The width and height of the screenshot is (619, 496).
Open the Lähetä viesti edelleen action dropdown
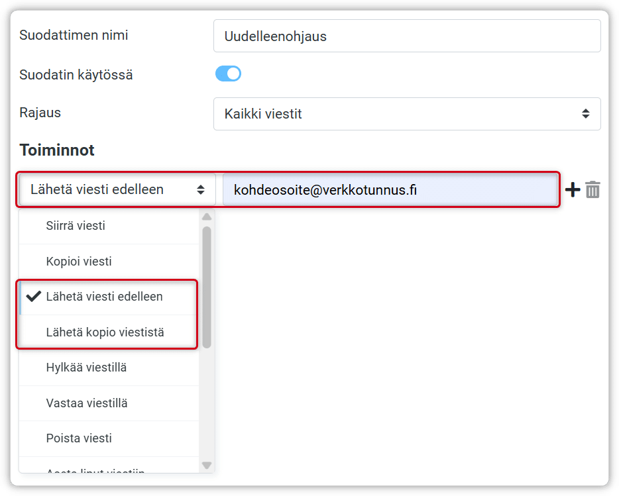(117, 190)
